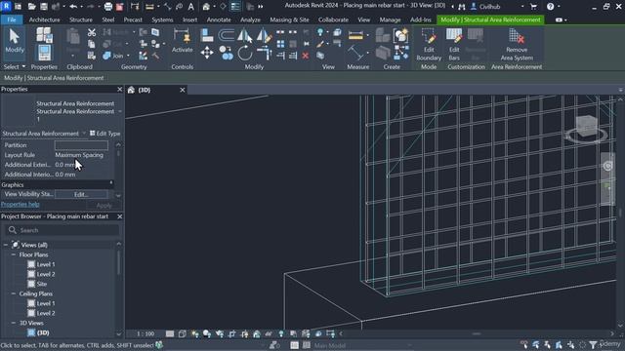Select the Copy tool with circles
This screenshot has height=351, width=625.
click(x=226, y=53)
